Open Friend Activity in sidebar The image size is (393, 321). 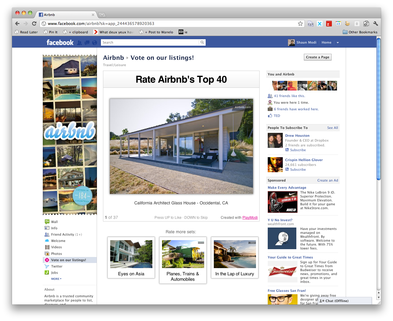[63, 234]
